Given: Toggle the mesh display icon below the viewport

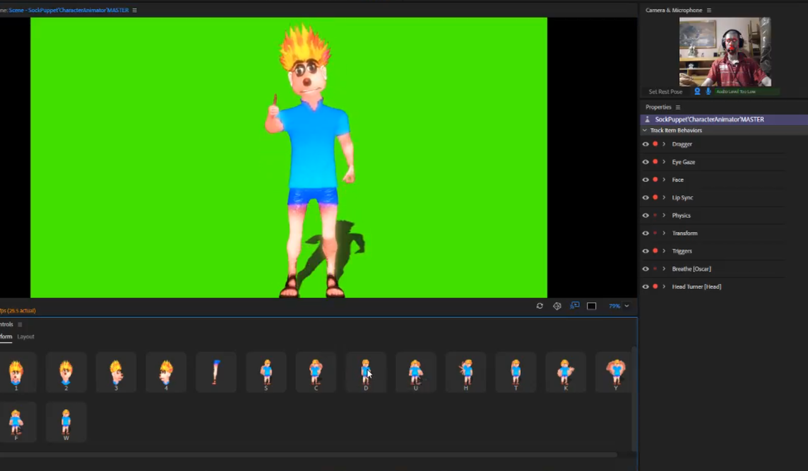Looking at the screenshot, I should [x=557, y=306].
